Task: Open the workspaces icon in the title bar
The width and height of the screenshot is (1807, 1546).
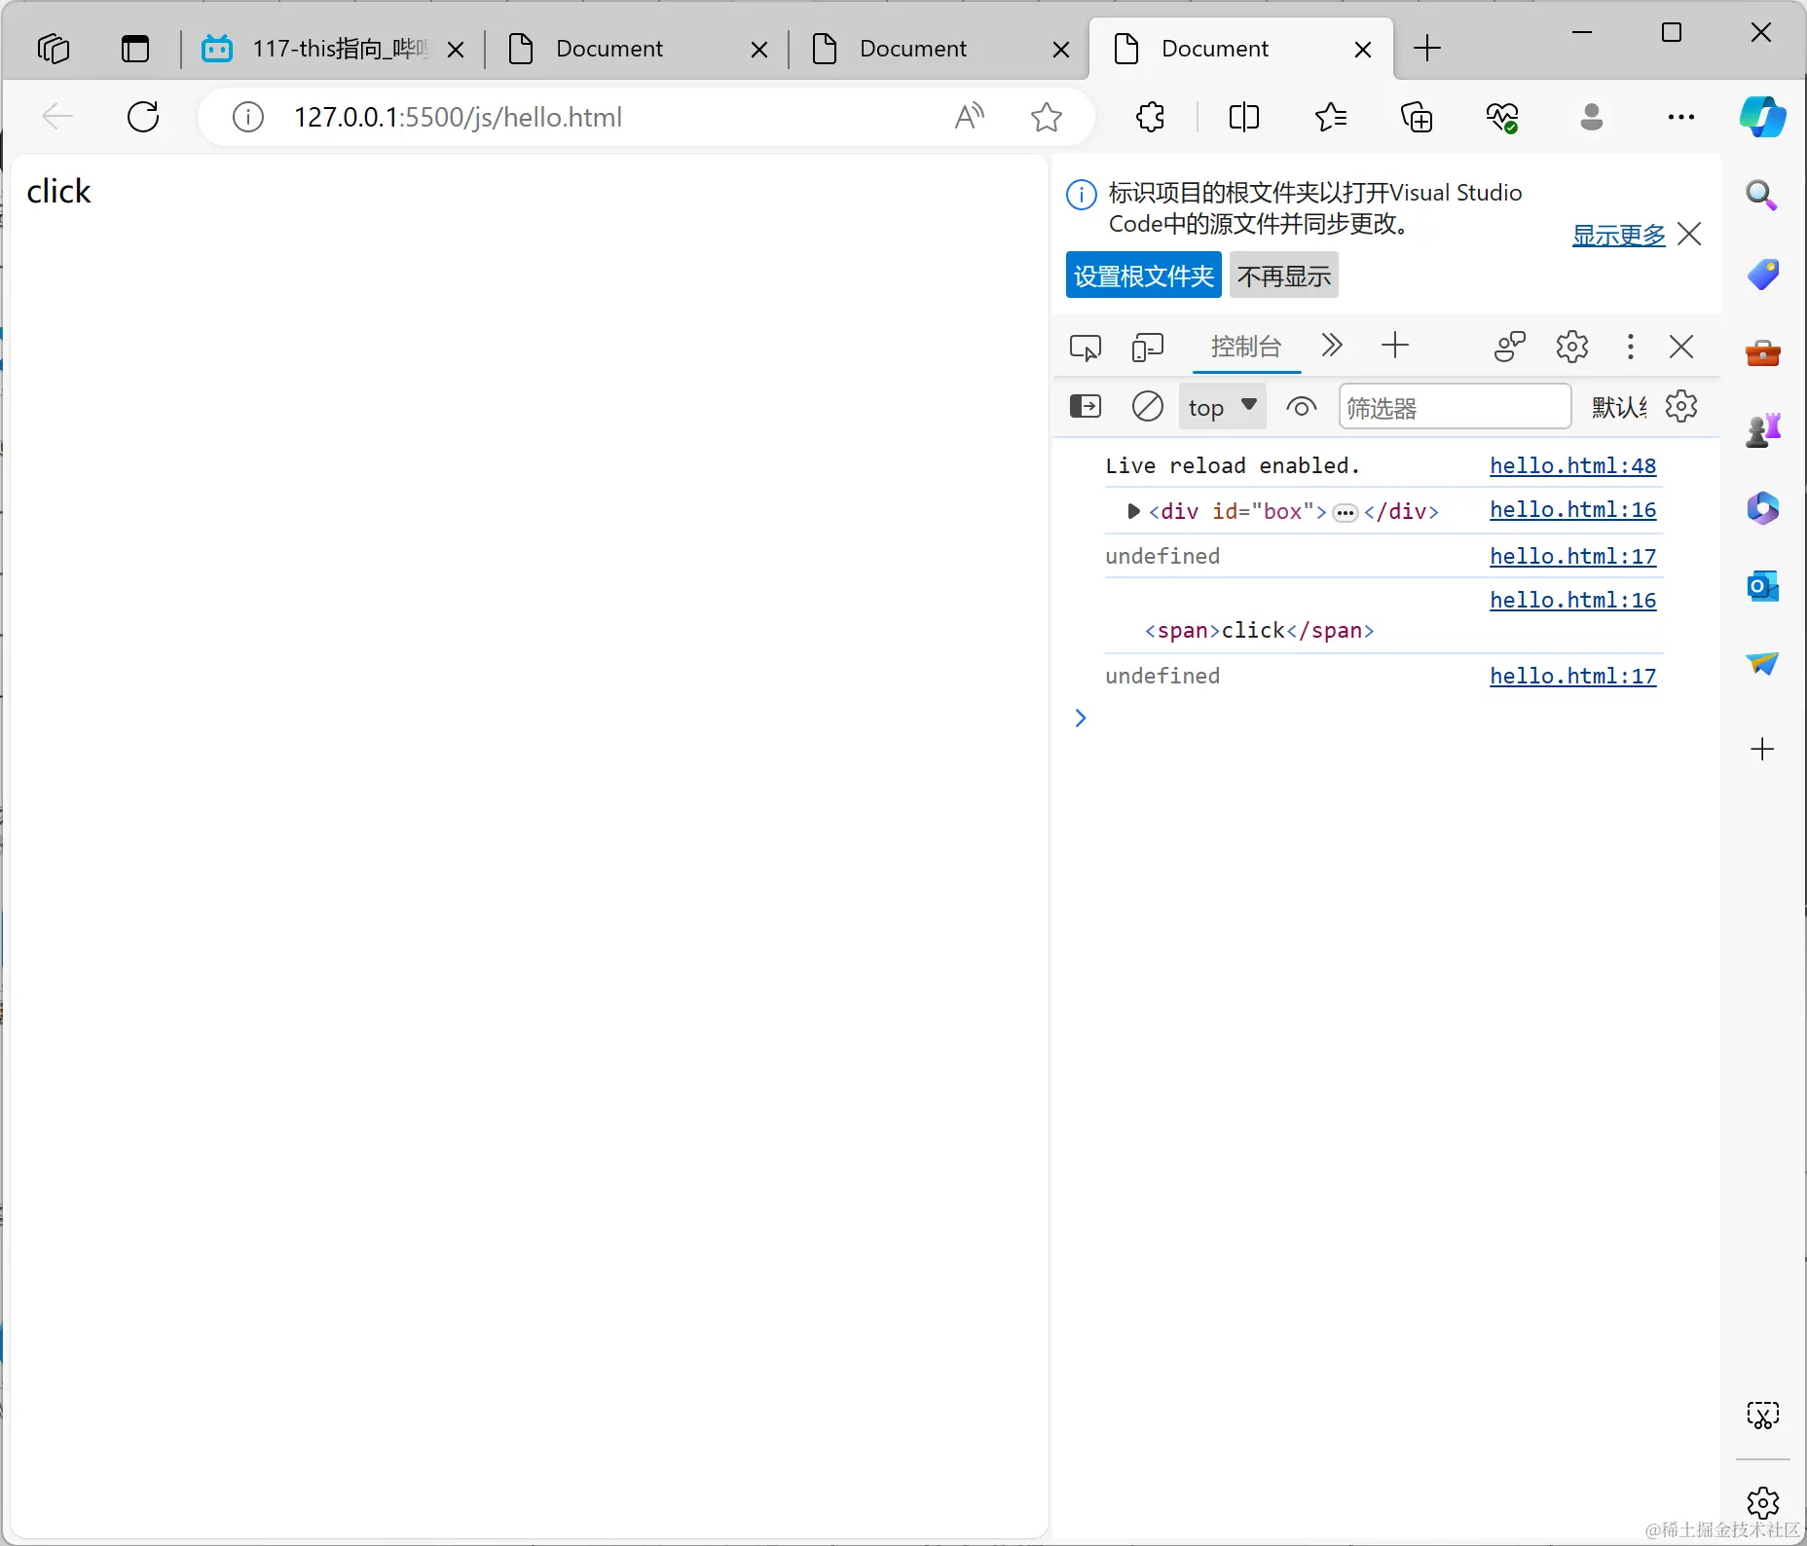Action: [x=54, y=48]
